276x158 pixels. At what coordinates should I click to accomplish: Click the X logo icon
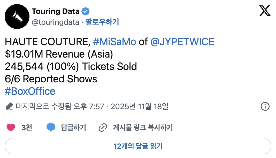coord(265,11)
